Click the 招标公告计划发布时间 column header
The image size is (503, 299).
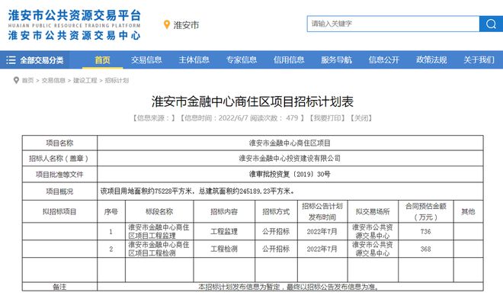(x=322, y=211)
